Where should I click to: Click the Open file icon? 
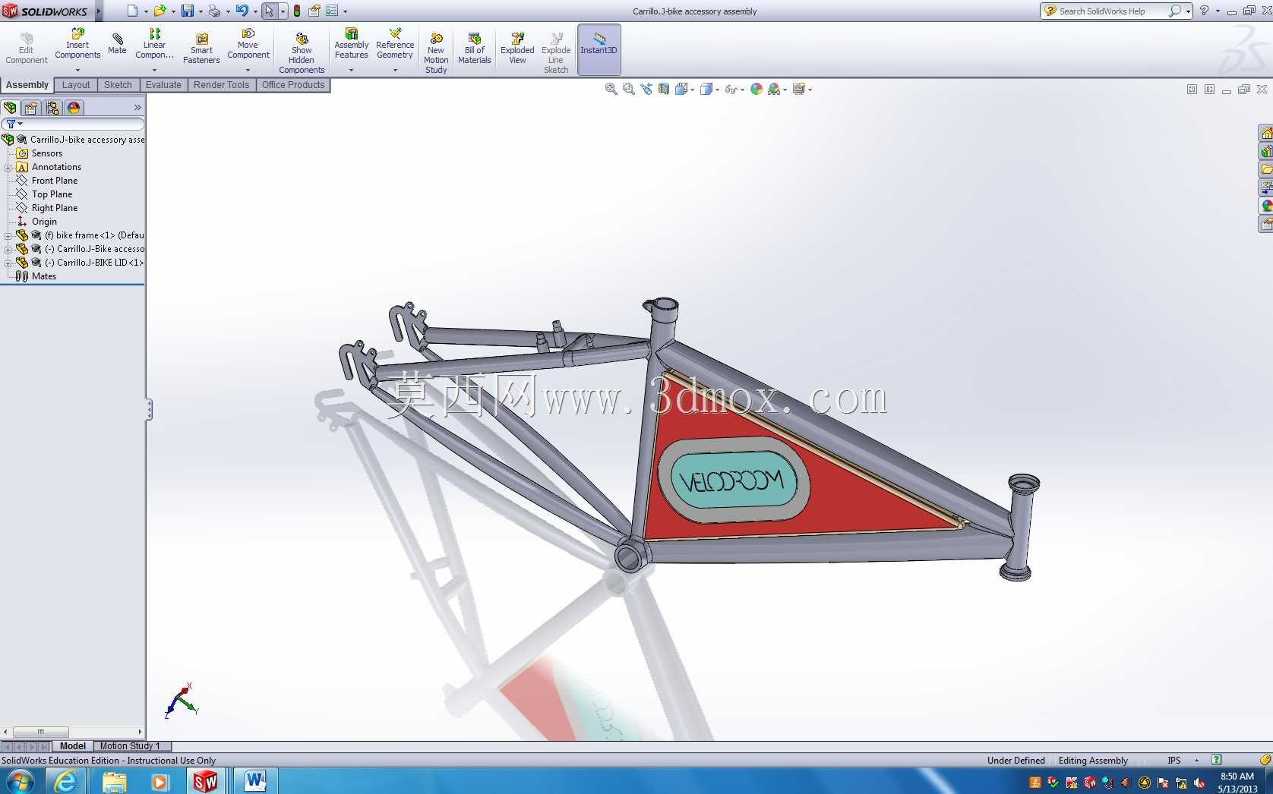click(160, 11)
